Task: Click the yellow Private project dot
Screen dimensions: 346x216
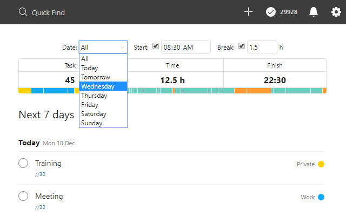Action: pyautogui.click(x=321, y=164)
